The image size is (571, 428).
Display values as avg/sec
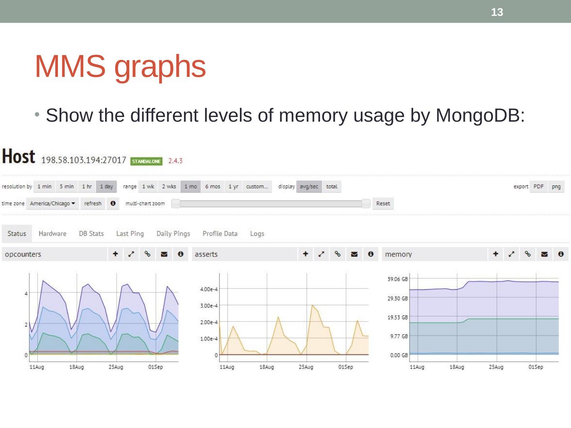click(309, 187)
